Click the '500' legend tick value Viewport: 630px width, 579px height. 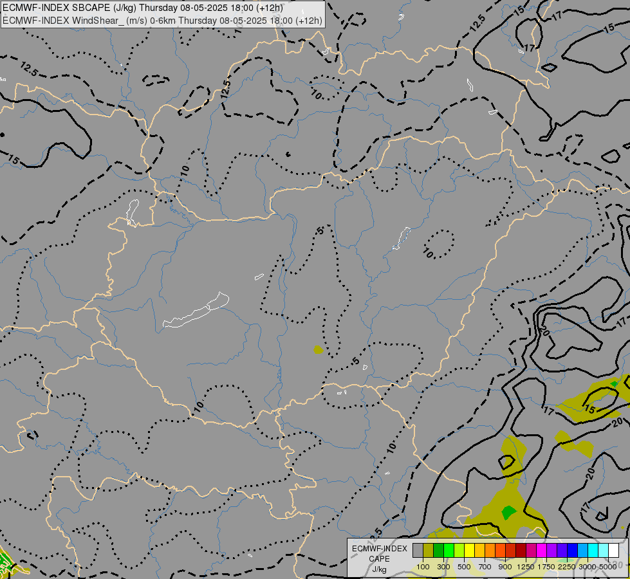pyautogui.click(x=464, y=567)
